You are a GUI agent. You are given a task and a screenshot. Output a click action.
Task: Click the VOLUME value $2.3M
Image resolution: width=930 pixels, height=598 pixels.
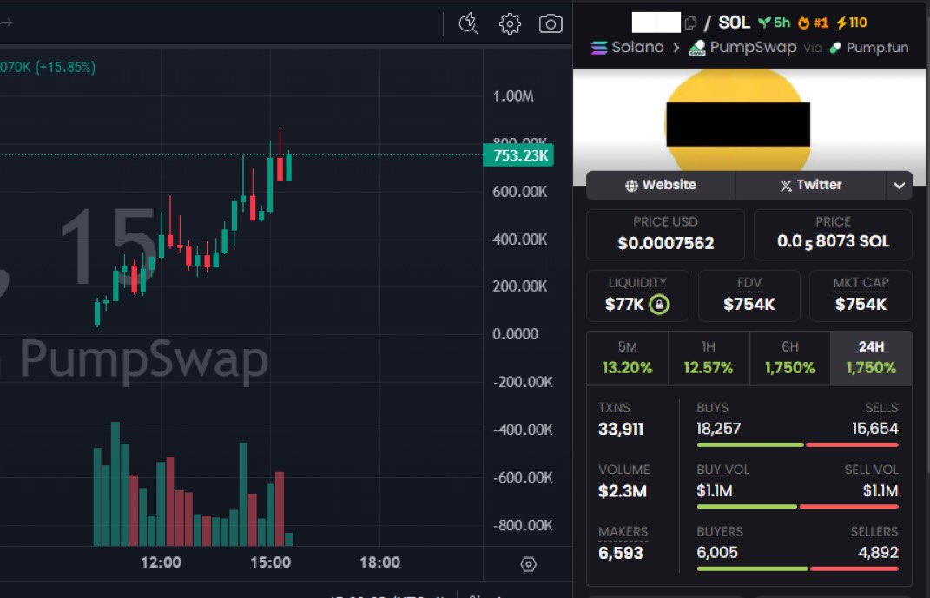pyautogui.click(x=623, y=491)
